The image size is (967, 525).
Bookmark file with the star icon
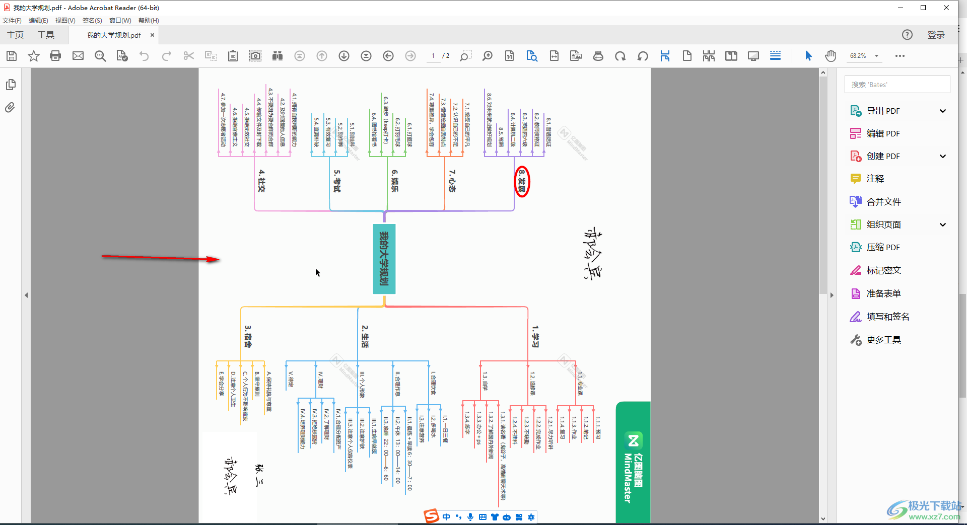(x=34, y=56)
